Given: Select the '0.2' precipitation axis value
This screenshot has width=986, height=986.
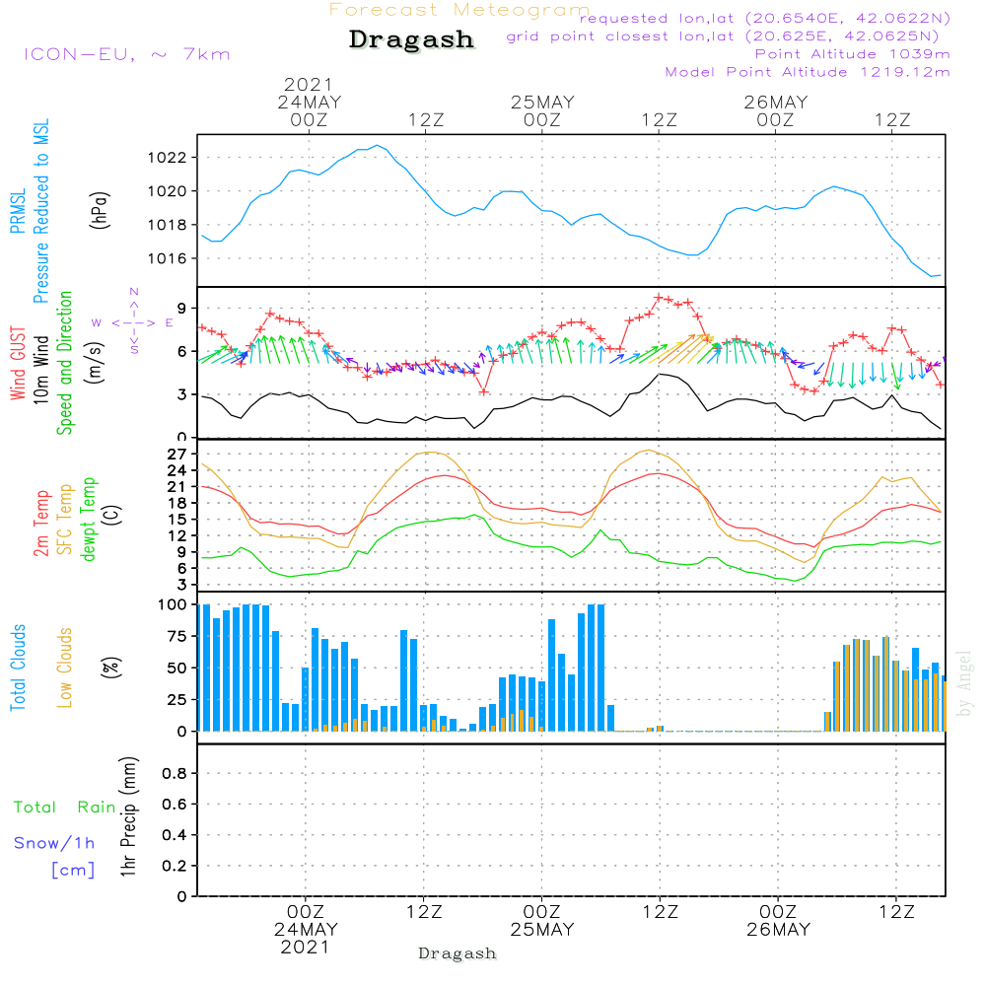Looking at the screenshot, I should point(175,866).
